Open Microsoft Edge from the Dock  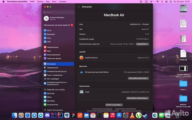pos(155,115)
